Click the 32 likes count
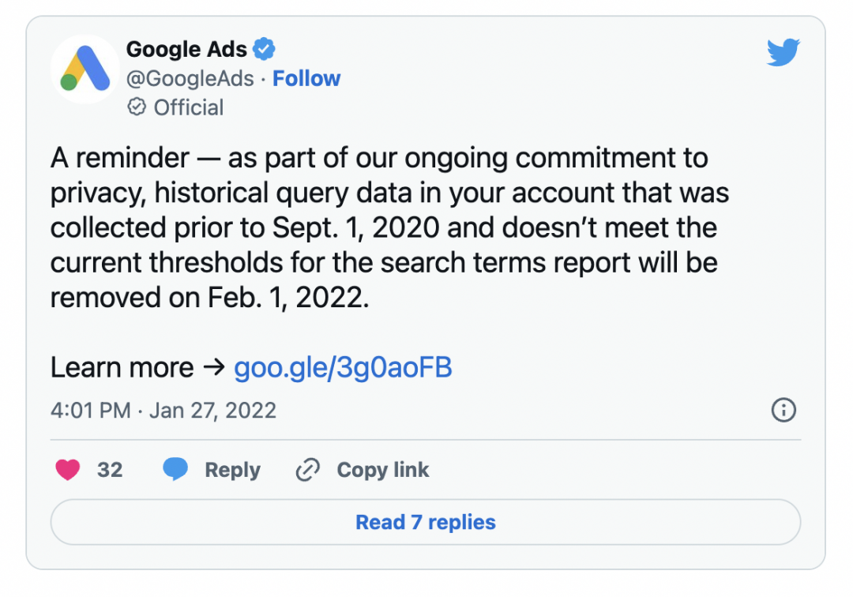 (x=110, y=471)
